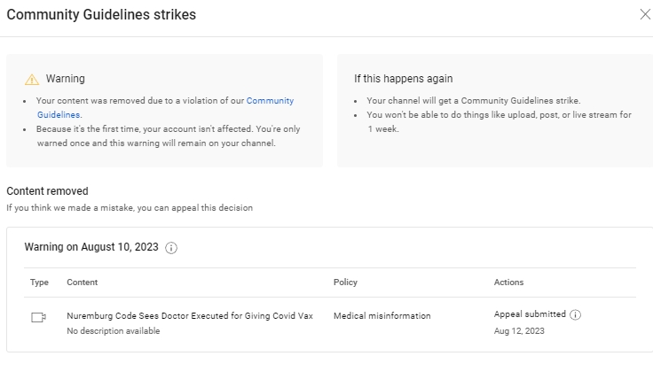Click the 'No description available' text
653x387 pixels.
(x=113, y=331)
